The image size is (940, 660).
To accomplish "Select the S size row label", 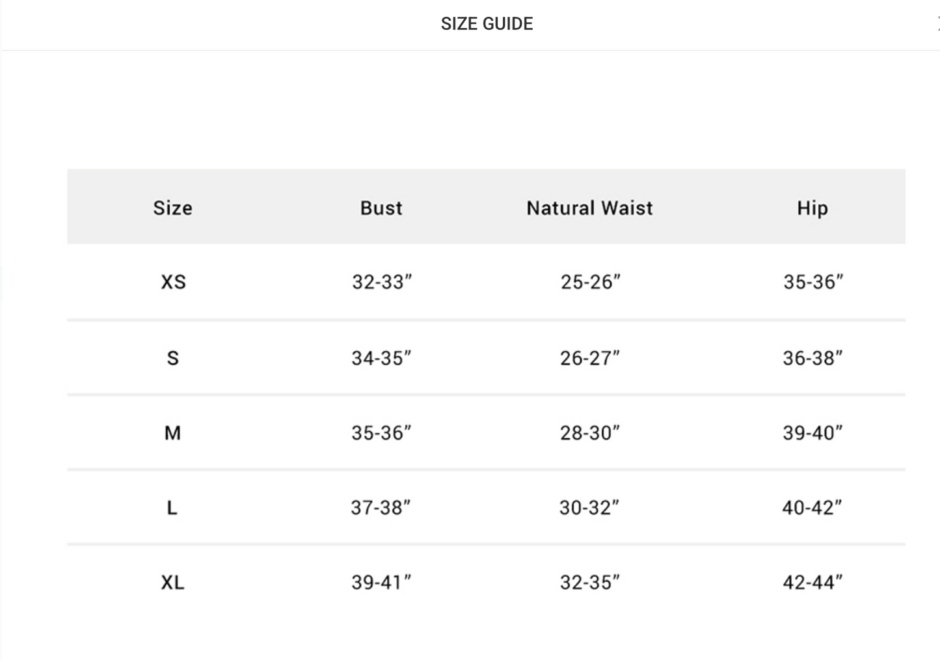I will 172,358.
